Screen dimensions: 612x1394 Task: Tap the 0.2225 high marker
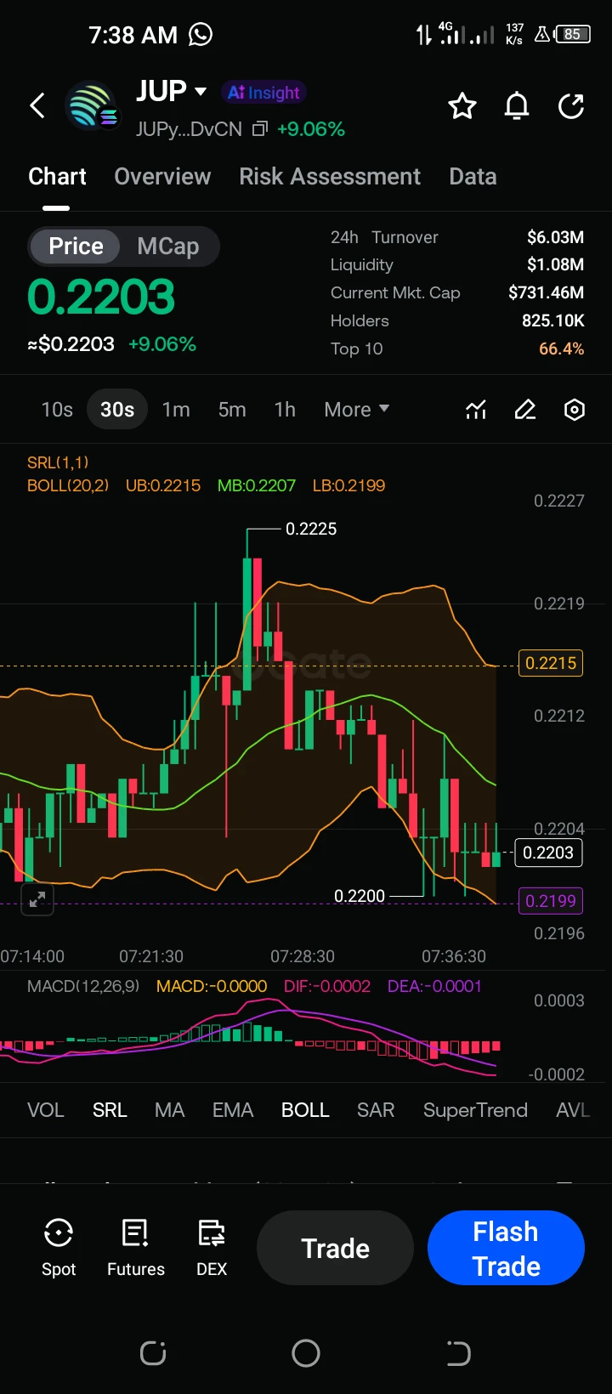click(x=311, y=529)
